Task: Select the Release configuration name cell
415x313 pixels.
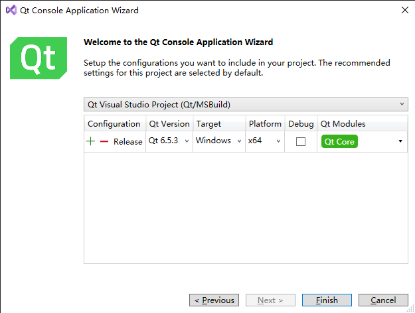Action: pyautogui.click(x=128, y=141)
